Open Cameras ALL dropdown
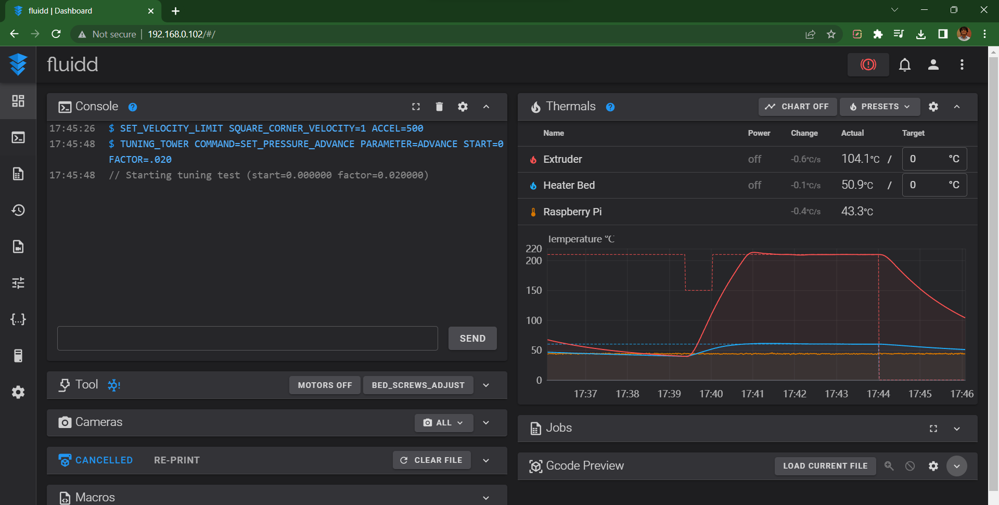Image resolution: width=999 pixels, height=505 pixels. coord(444,423)
